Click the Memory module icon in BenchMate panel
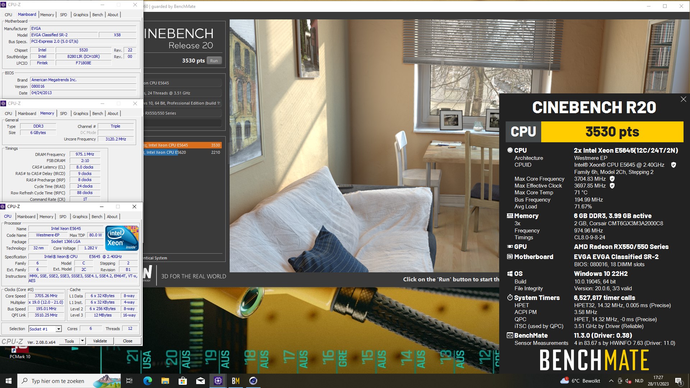 [510, 216]
